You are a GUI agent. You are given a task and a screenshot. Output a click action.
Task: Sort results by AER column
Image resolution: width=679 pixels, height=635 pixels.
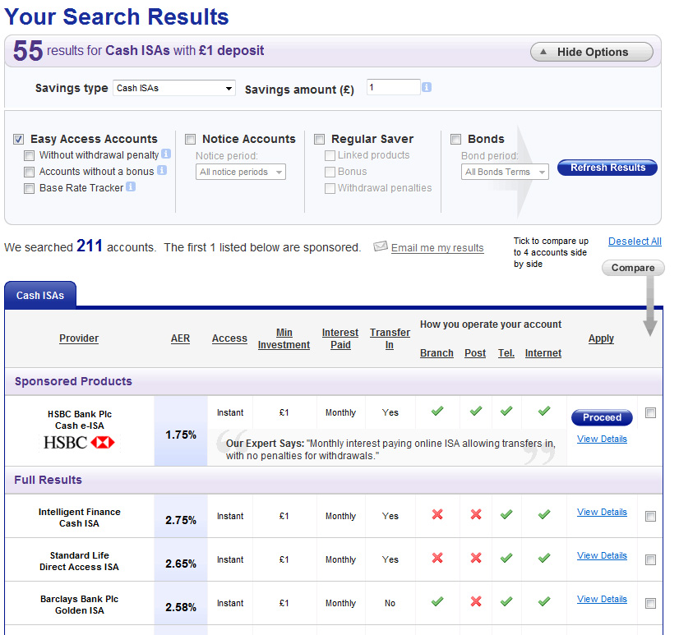click(180, 338)
